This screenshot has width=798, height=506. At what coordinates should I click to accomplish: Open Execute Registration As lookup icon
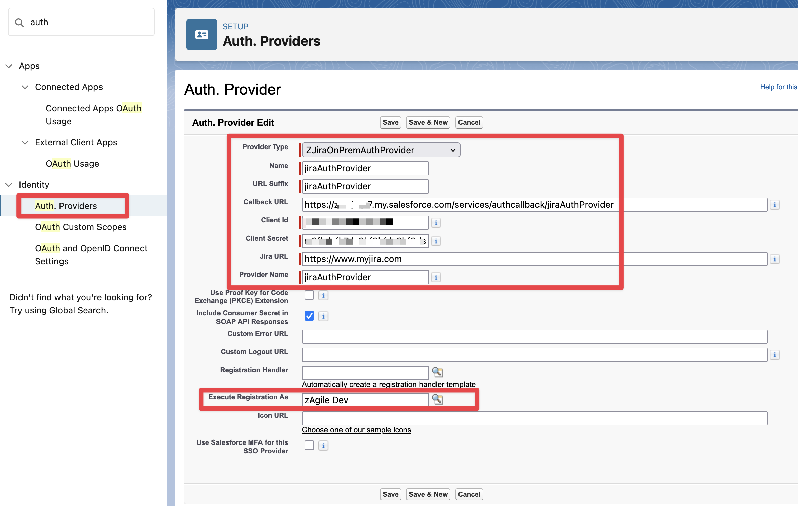click(x=437, y=399)
